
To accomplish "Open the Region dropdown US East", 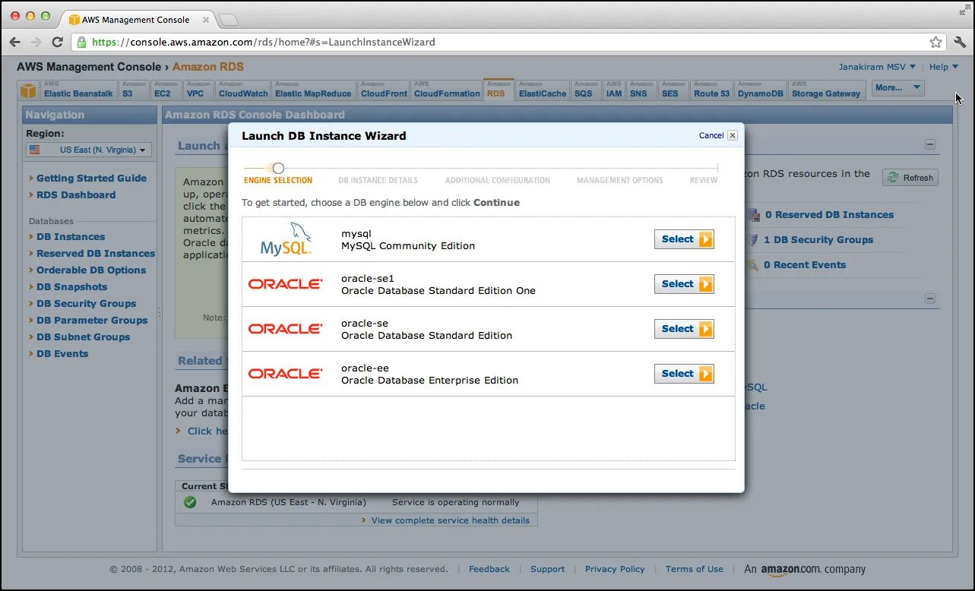I will click(89, 150).
